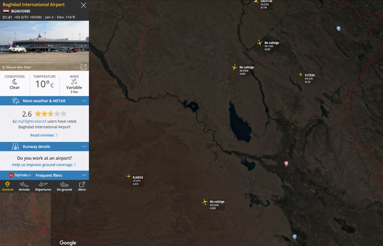This screenshot has height=246, width=383.
Task: Click the flightradar24 logo in Frequent fliers bar
Action: [20, 175]
